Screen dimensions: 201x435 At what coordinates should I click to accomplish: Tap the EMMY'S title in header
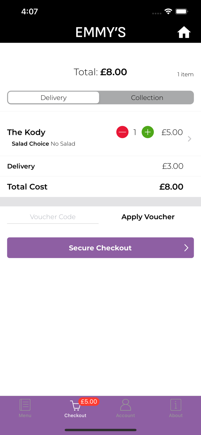tap(101, 32)
